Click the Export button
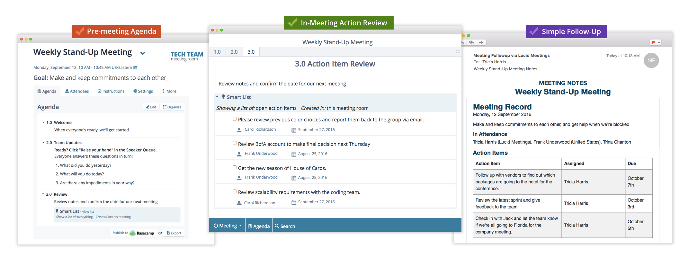688x265 pixels. point(174,233)
